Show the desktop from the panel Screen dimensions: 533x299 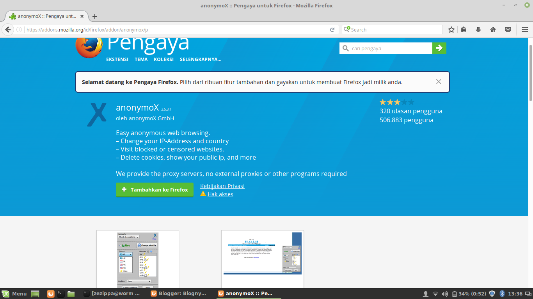coord(35,294)
